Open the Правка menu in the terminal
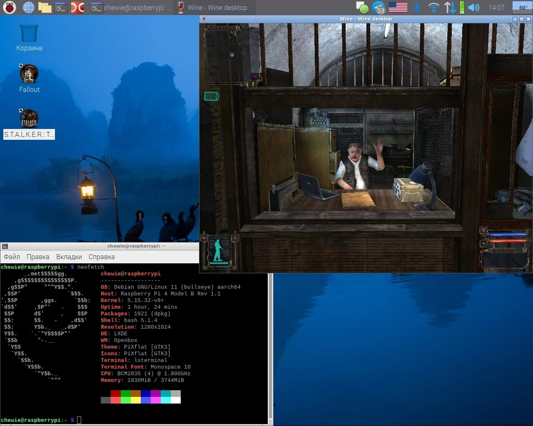The height and width of the screenshot is (426, 533). pyautogui.click(x=38, y=257)
